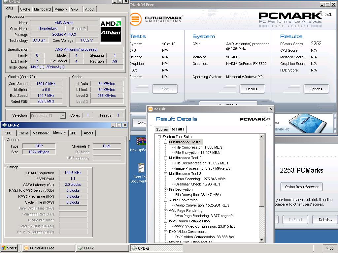Image resolution: width=338 pixels, height=253 pixels.
Task: Click Details... button beside To Excel
Action: (x=326, y=220)
